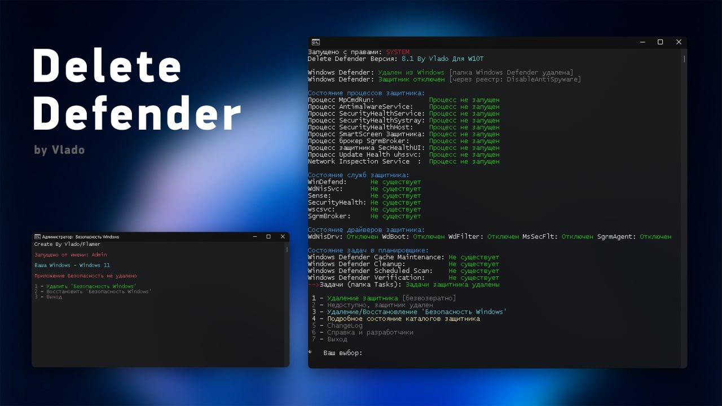Click 'Выход' option 7 in the large console
This screenshot has width=722, height=406.
337,339
